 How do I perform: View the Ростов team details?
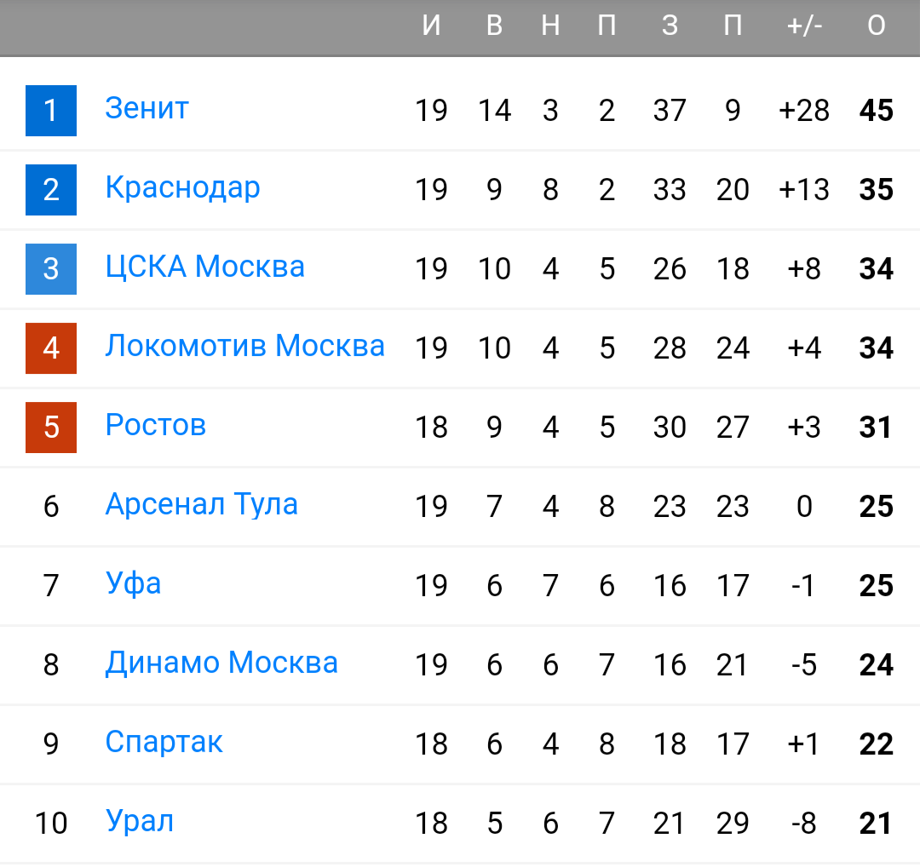coord(156,426)
